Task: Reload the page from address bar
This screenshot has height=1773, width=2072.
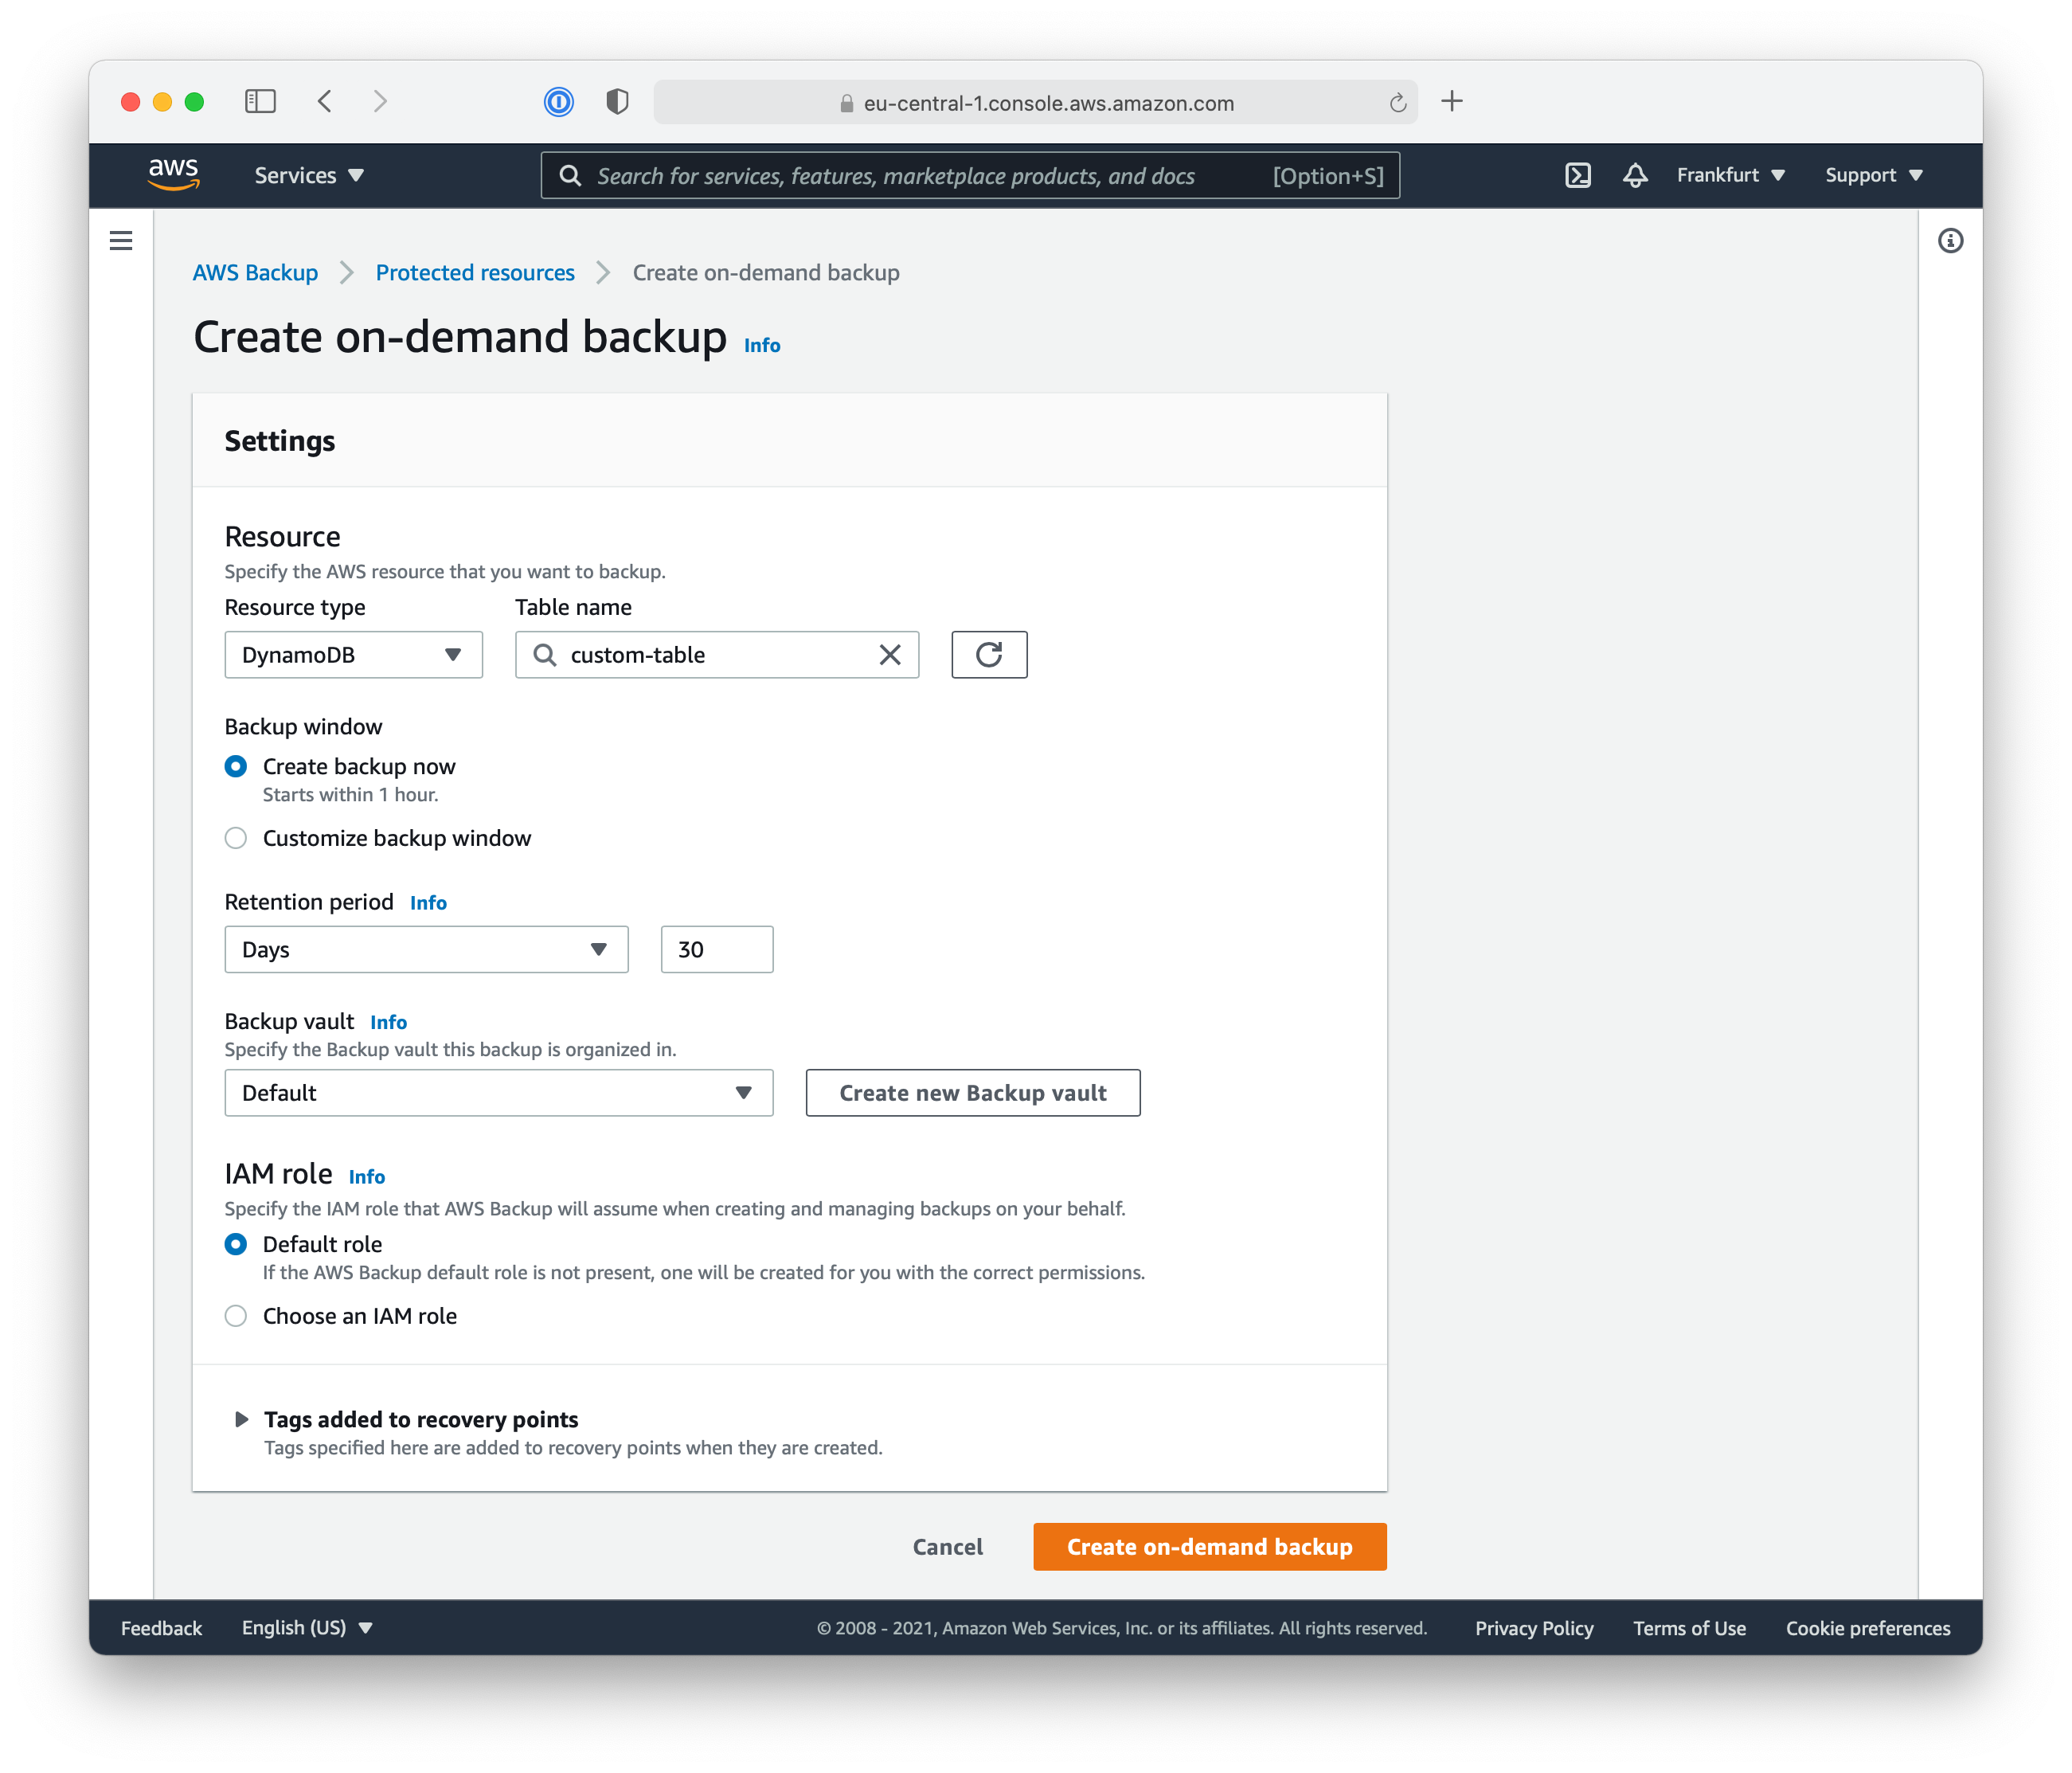Action: (1397, 102)
